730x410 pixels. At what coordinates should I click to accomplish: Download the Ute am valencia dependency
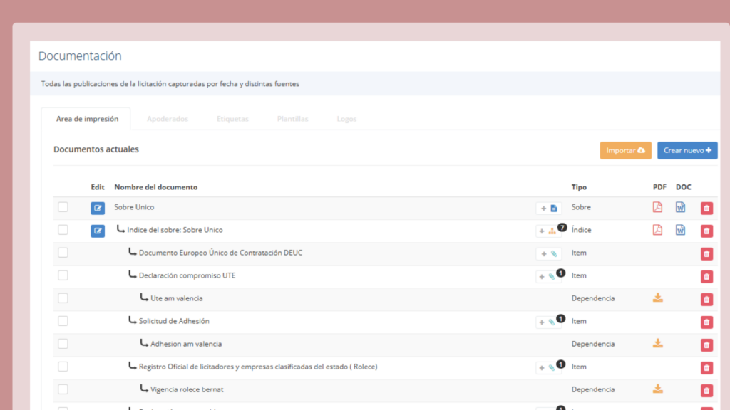(657, 298)
